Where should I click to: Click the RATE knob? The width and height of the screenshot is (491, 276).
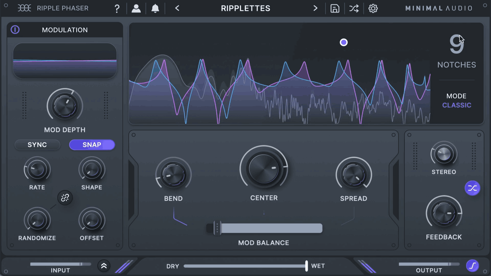[x=37, y=169]
